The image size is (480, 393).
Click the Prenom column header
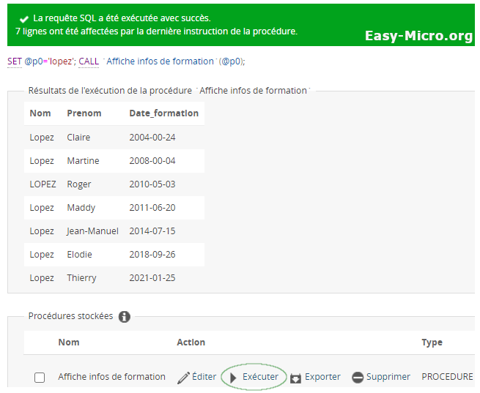tap(84, 113)
